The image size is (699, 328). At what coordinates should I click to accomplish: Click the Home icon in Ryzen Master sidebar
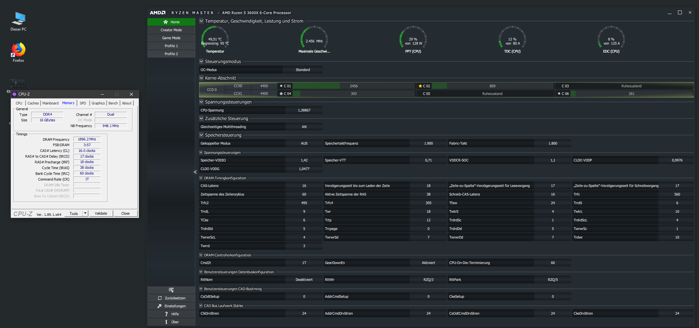(165, 22)
